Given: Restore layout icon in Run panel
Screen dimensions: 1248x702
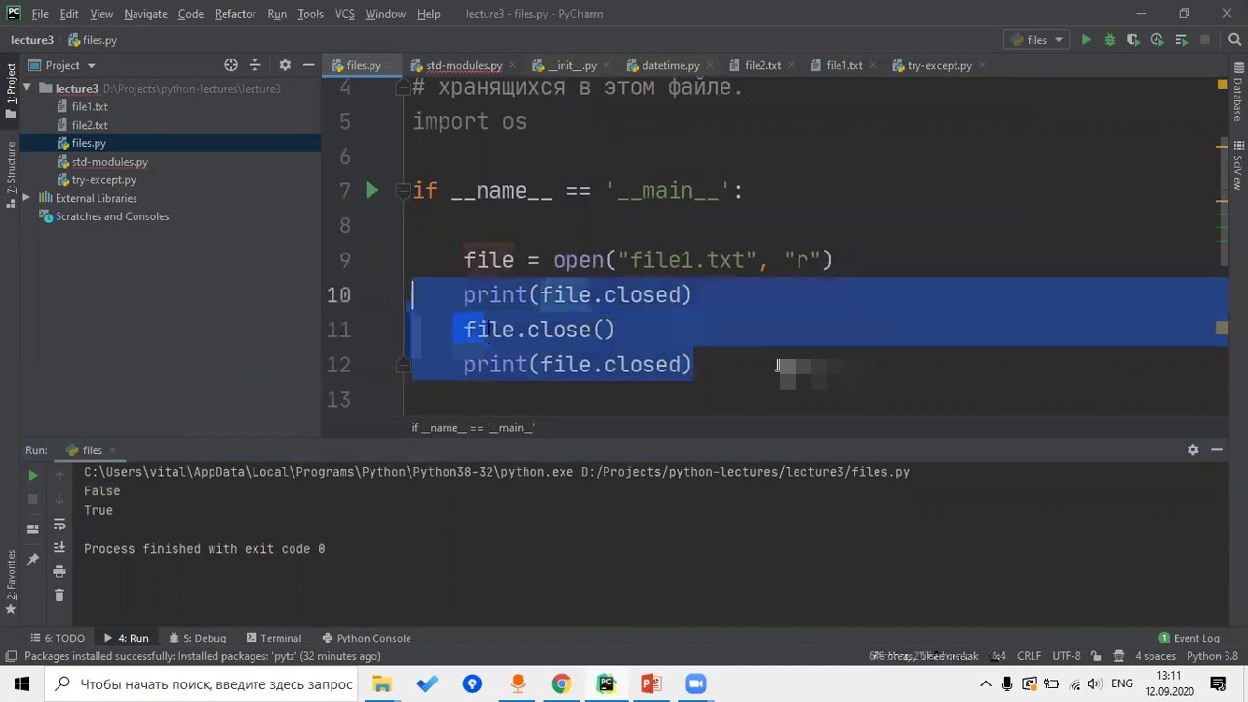Looking at the screenshot, I should click(32, 529).
